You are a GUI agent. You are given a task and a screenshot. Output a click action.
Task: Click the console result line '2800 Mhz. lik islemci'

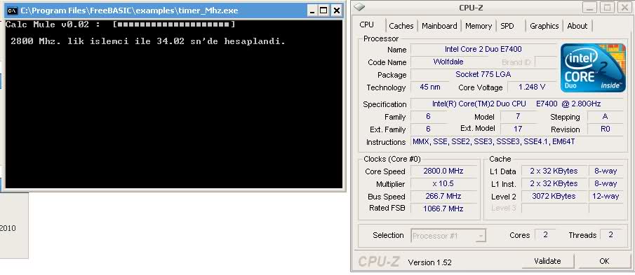tap(148, 41)
